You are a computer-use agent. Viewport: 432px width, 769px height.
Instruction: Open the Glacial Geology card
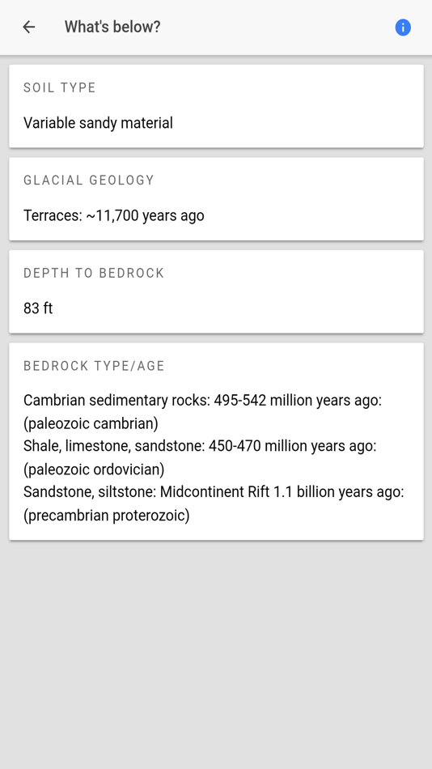(216, 198)
